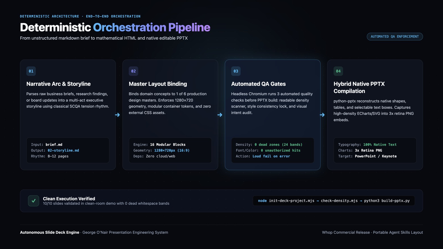The image size is (443, 249).
Task: Click the Narrative Arc card description paragraph
Action: click(68, 100)
